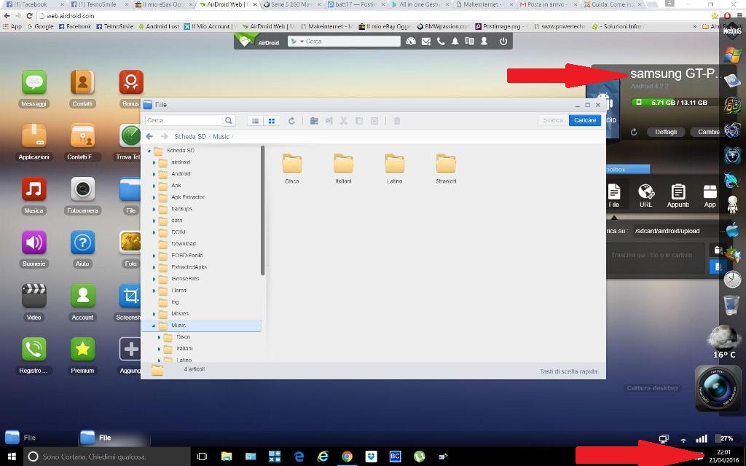
Task: Click the phone call icon in AirDroid top bar
Action: pos(441,42)
